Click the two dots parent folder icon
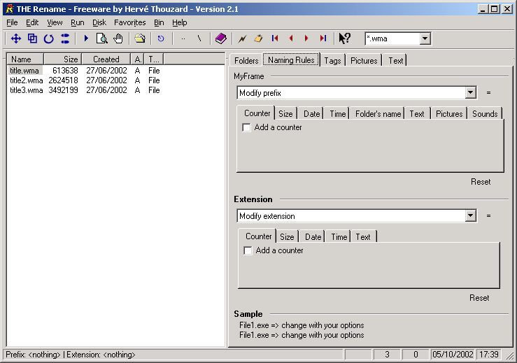 click(183, 38)
